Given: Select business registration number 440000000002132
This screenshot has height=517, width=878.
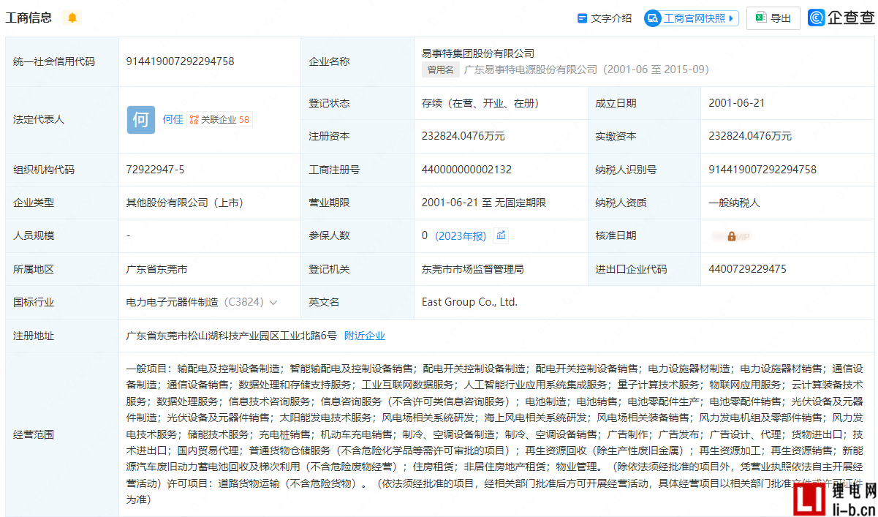Looking at the screenshot, I should click(466, 170).
